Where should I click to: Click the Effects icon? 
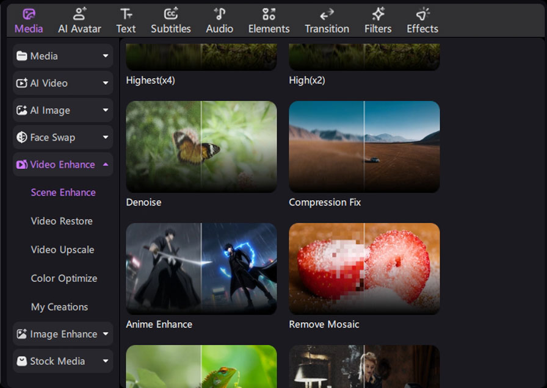pyautogui.click(x=422, y=14)
